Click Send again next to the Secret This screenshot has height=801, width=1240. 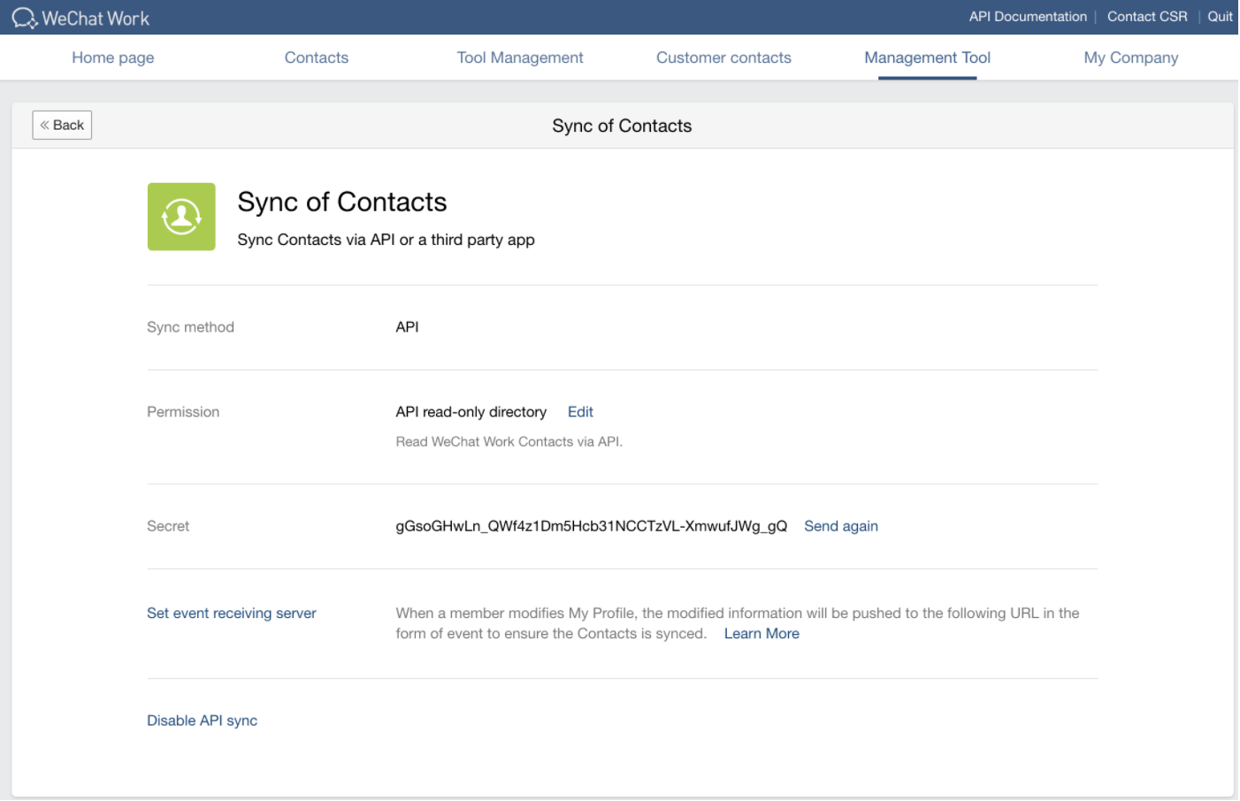(x=841, y=526)
